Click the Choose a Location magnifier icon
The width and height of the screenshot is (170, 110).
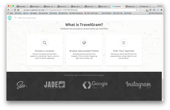point(45,43)
